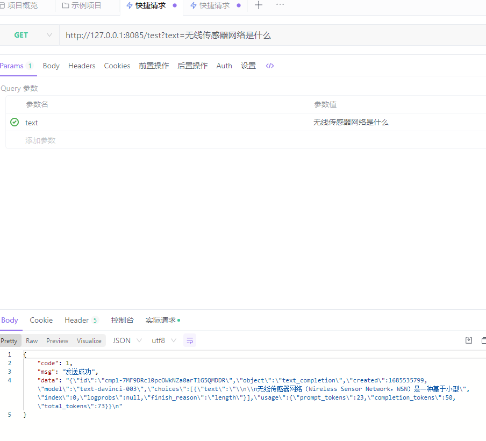Open the Auth tab
Image resolution: width=486 pixels, height=441 pixels.
click(x=224, y=66)
